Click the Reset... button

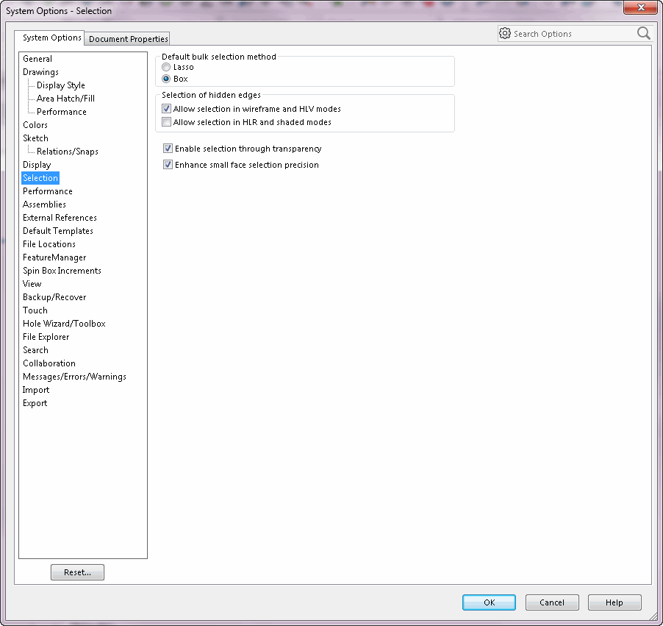(77, 572)
